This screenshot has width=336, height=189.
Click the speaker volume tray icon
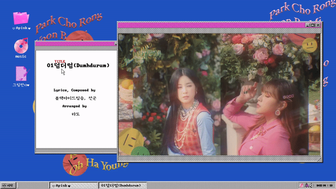311,185
